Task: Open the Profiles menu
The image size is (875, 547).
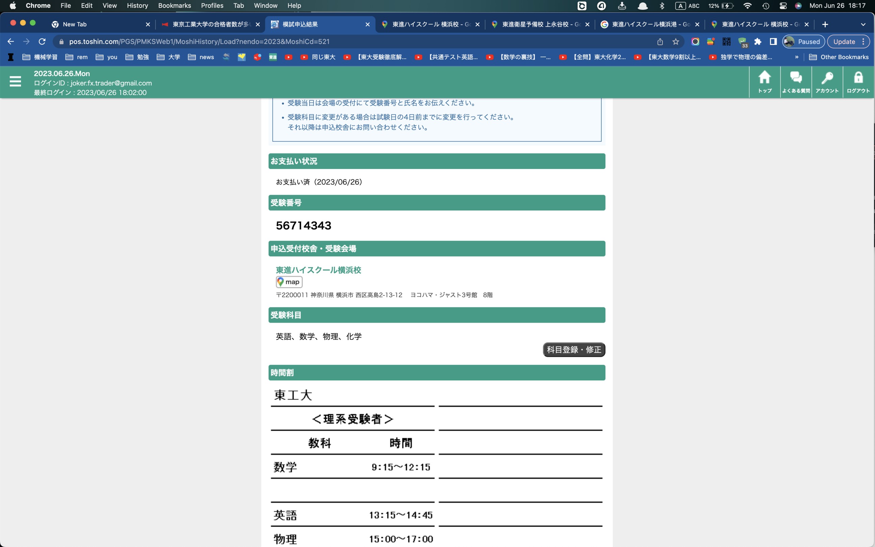Action: click(212, 5)
